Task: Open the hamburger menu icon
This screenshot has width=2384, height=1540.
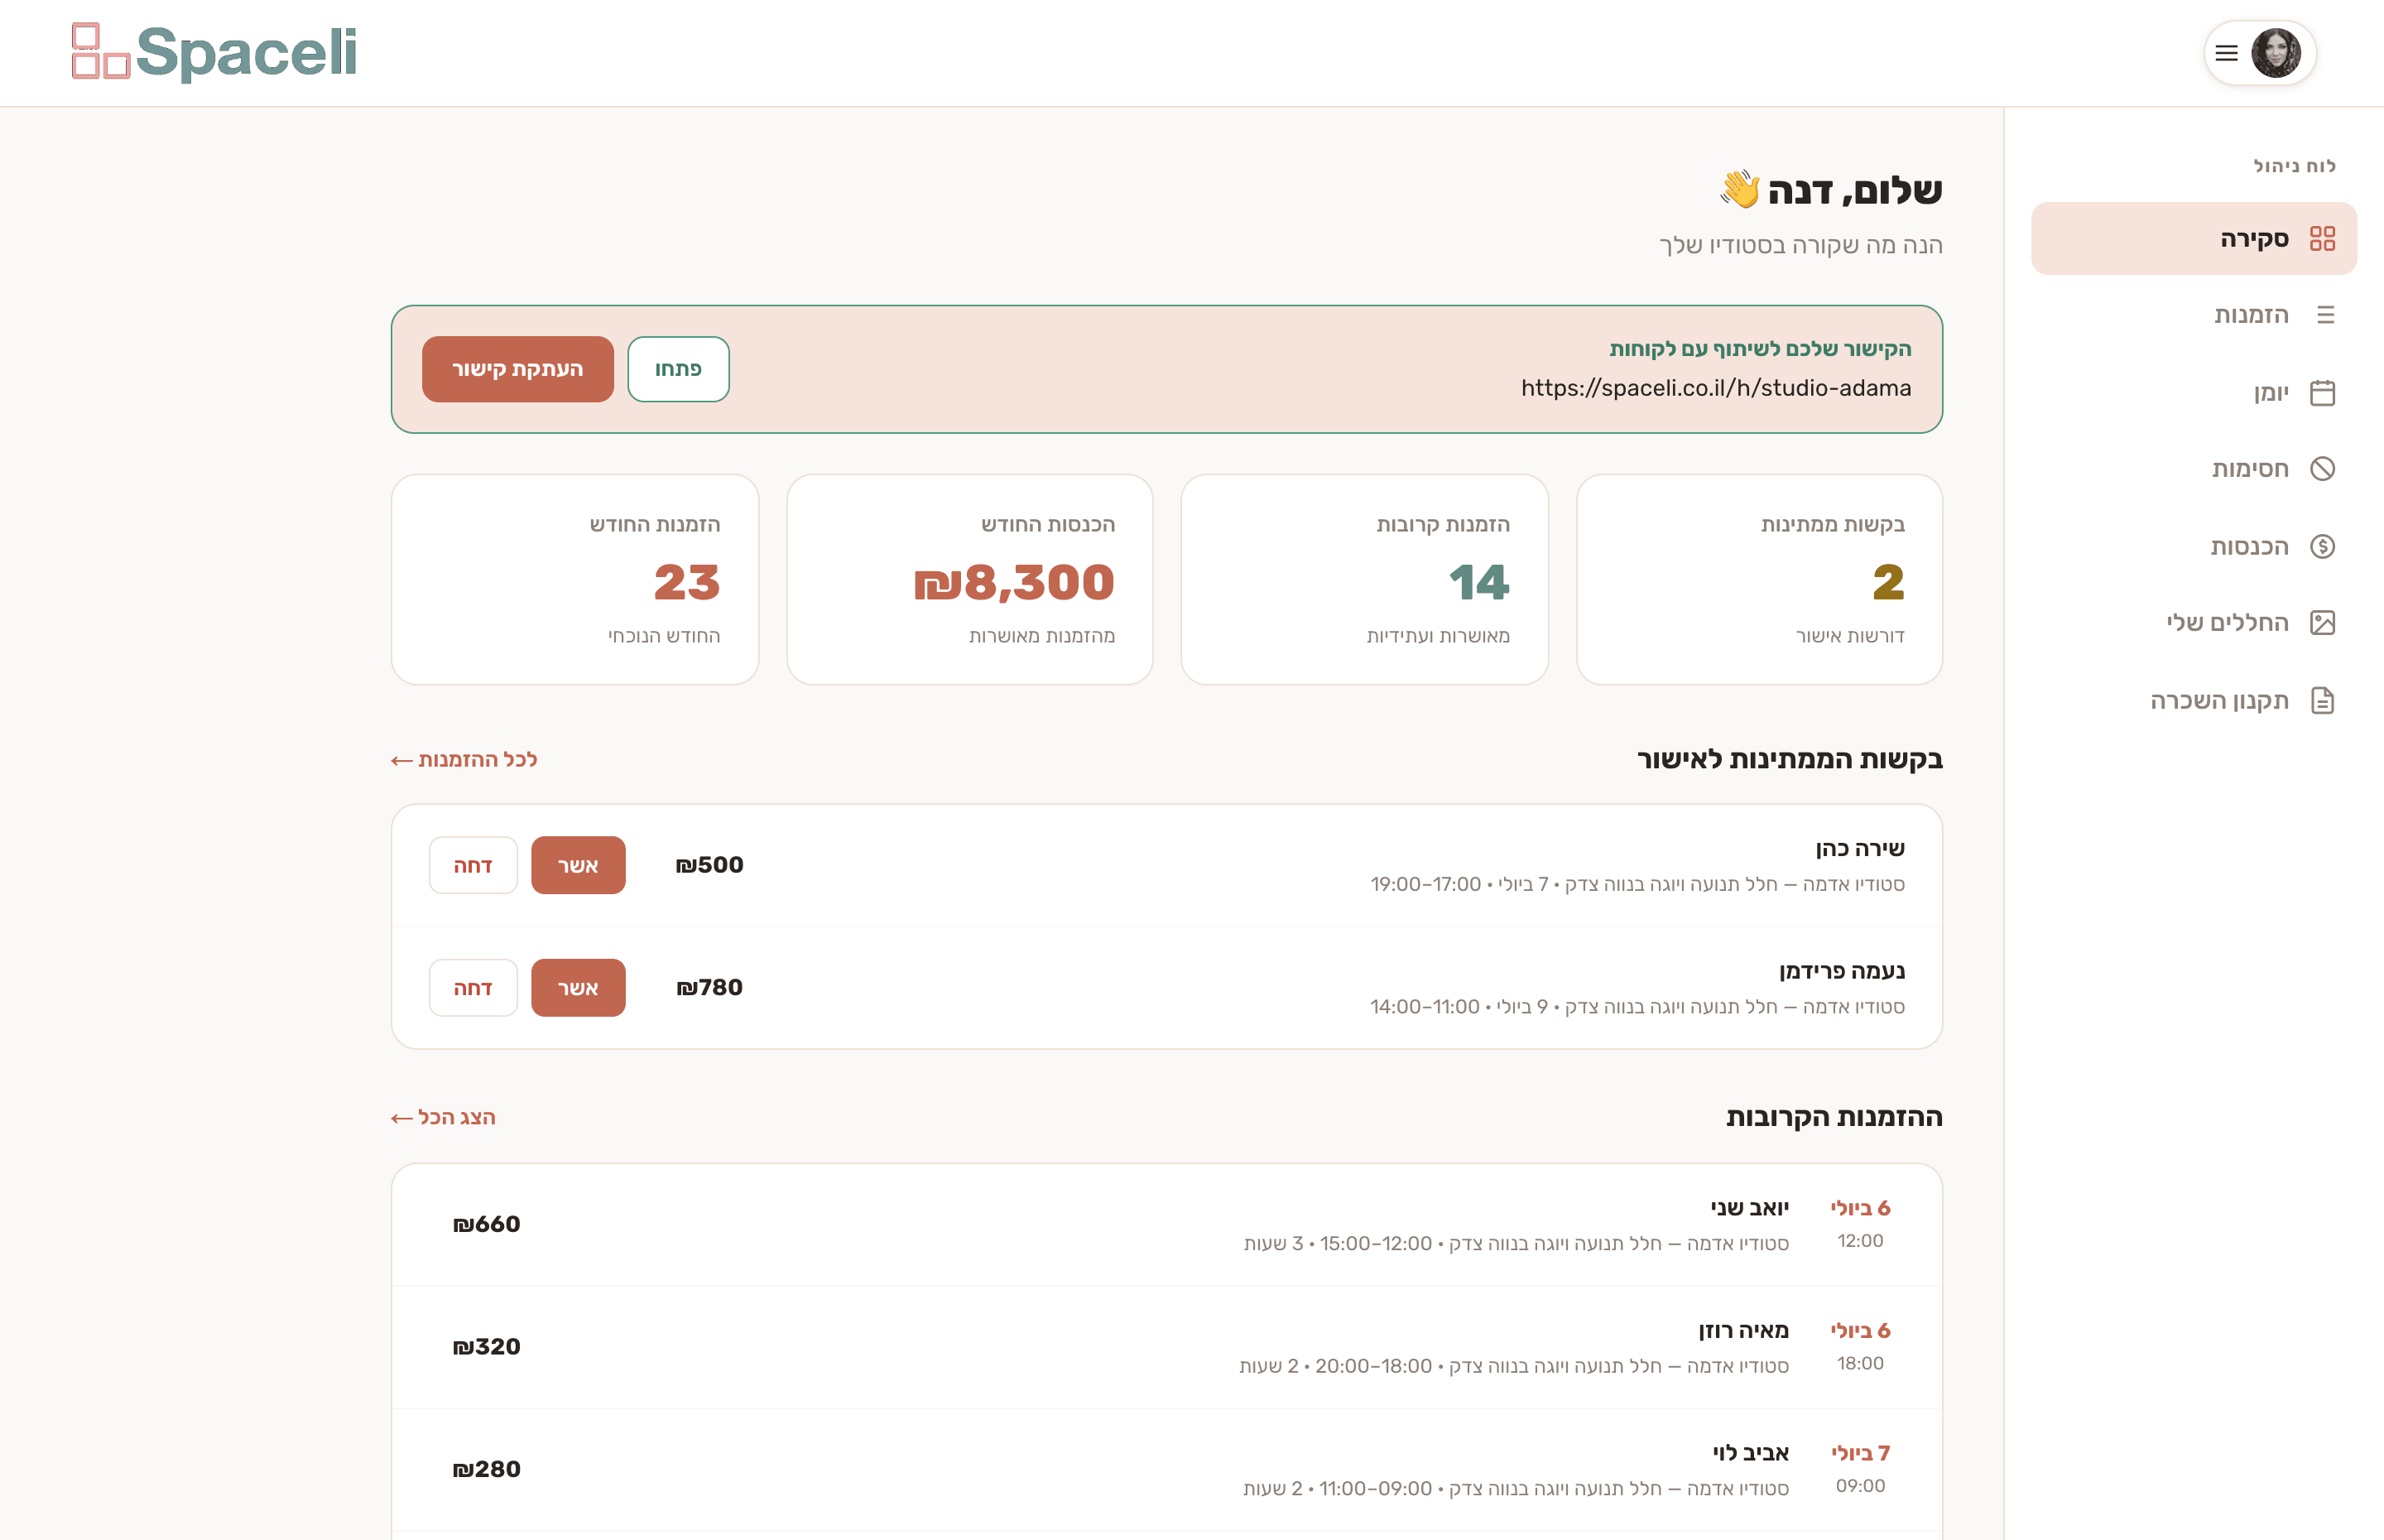Action: [x=2226, y=53]
